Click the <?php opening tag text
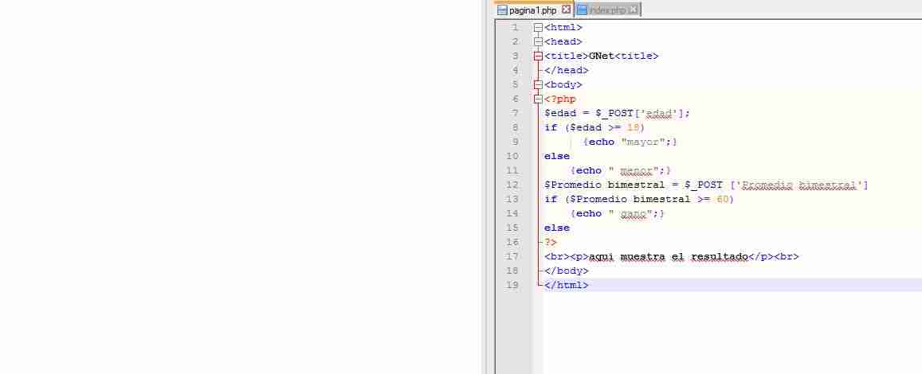 tap(560, 99)
